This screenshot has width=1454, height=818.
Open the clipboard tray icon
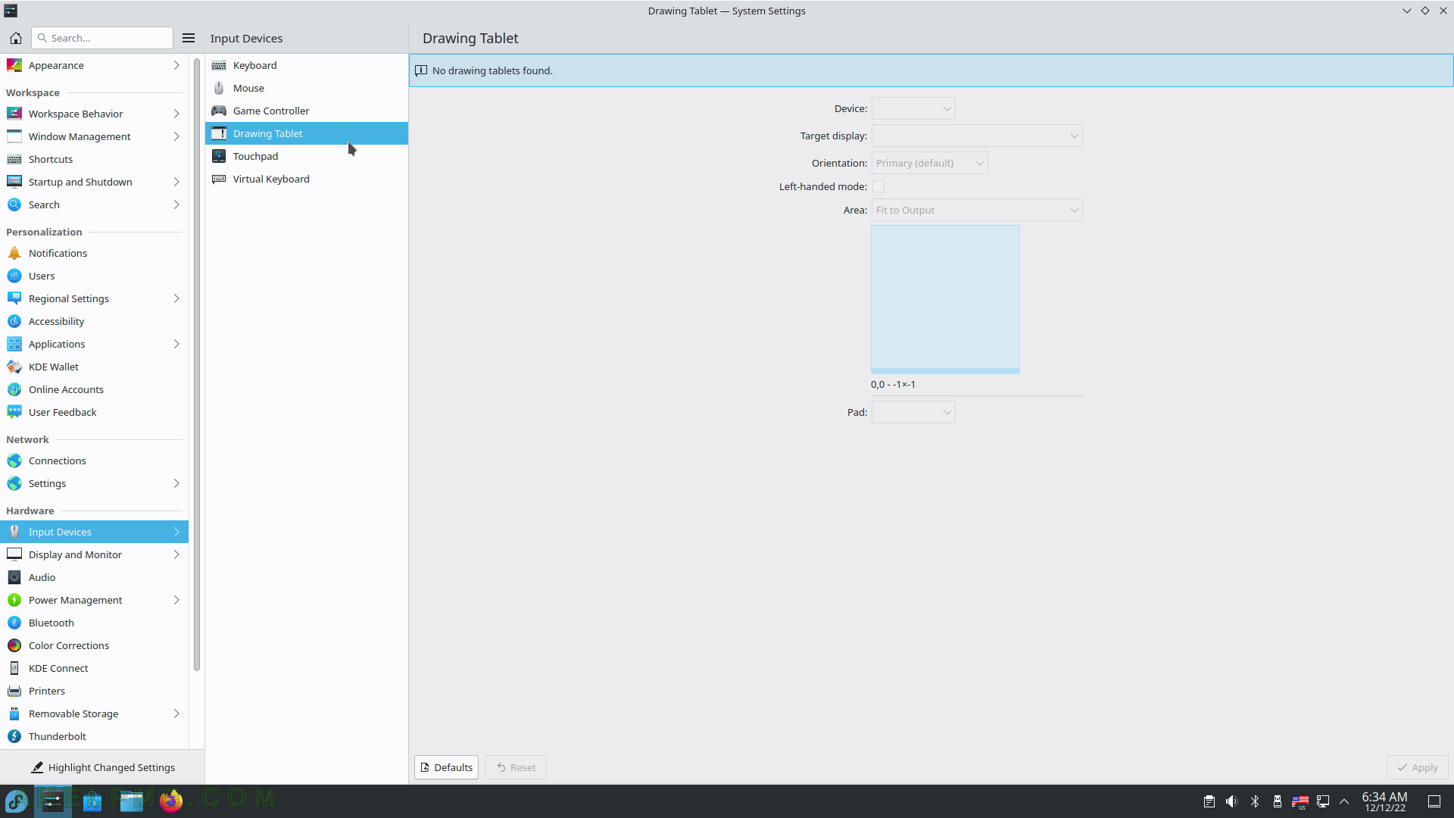[1209, 801]
